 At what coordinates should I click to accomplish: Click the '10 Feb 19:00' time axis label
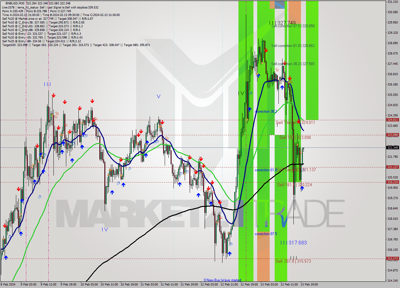click(129, 285)
